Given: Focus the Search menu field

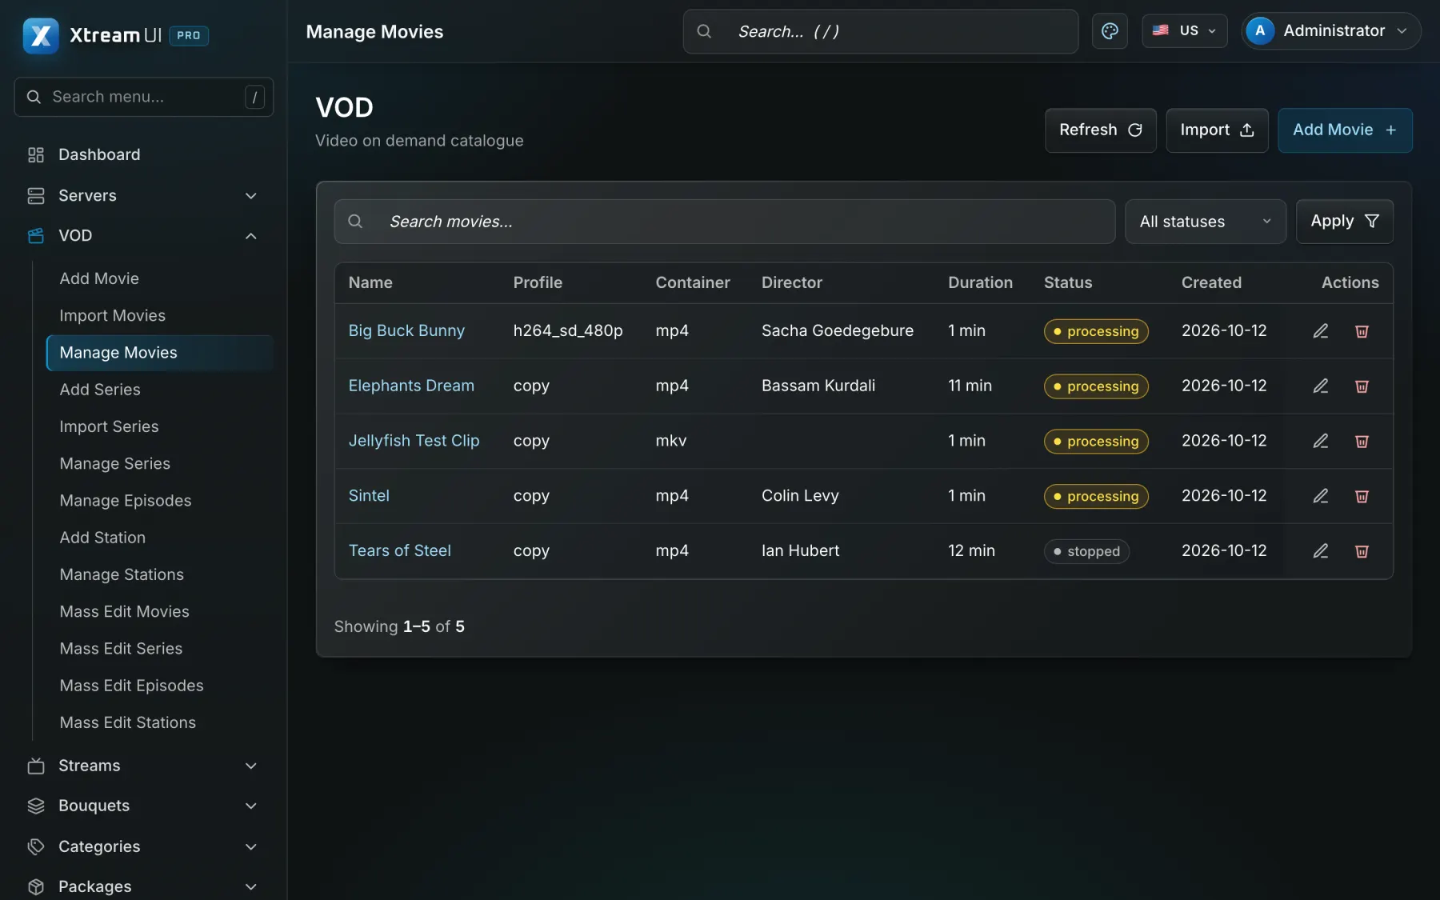Looking at the screenshot, I should [144, 97].
